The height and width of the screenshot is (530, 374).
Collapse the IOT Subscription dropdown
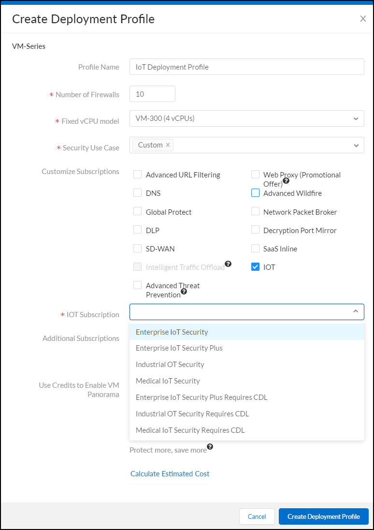point(356,312)
